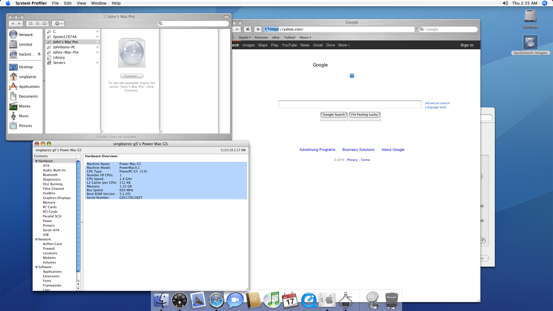Open the Trash in the dock
The image size is (553, 311).
[x=391, y=300]
